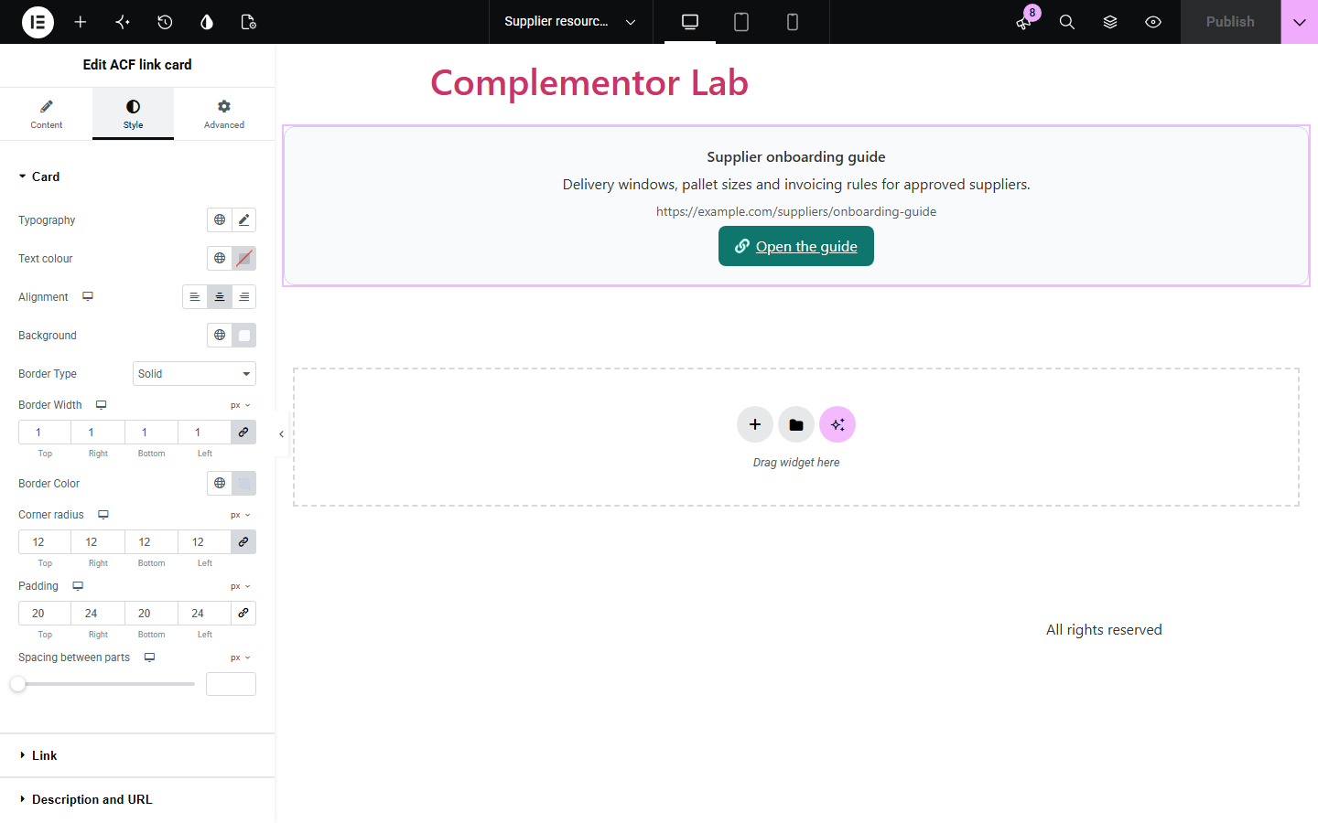The width and height of the screenshot is (1318, 823).
Task: Open global colours for Border Color
Action: click(x=220, y=483)
